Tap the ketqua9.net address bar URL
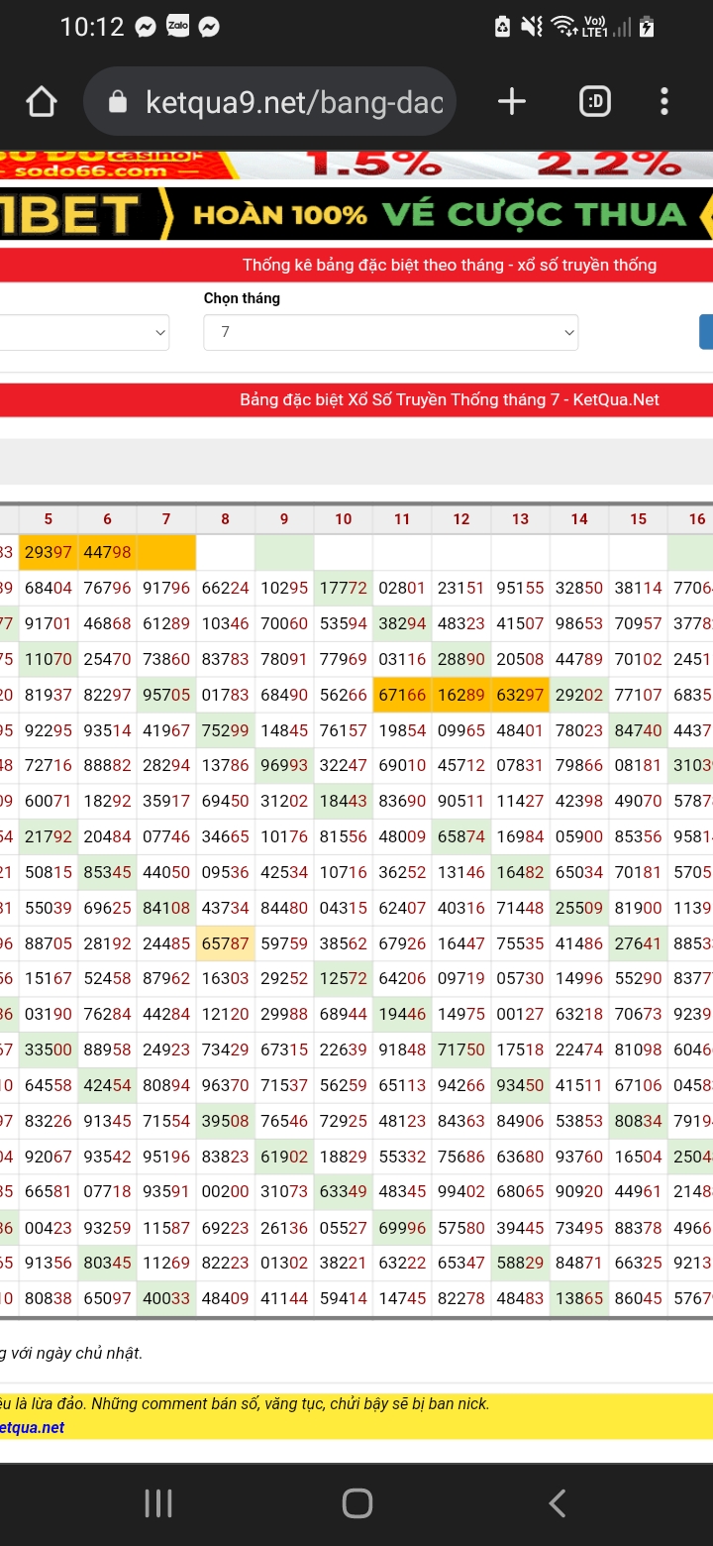This screenshot has width=713, height=1546. pyautogui.click(x=293, y=102)
